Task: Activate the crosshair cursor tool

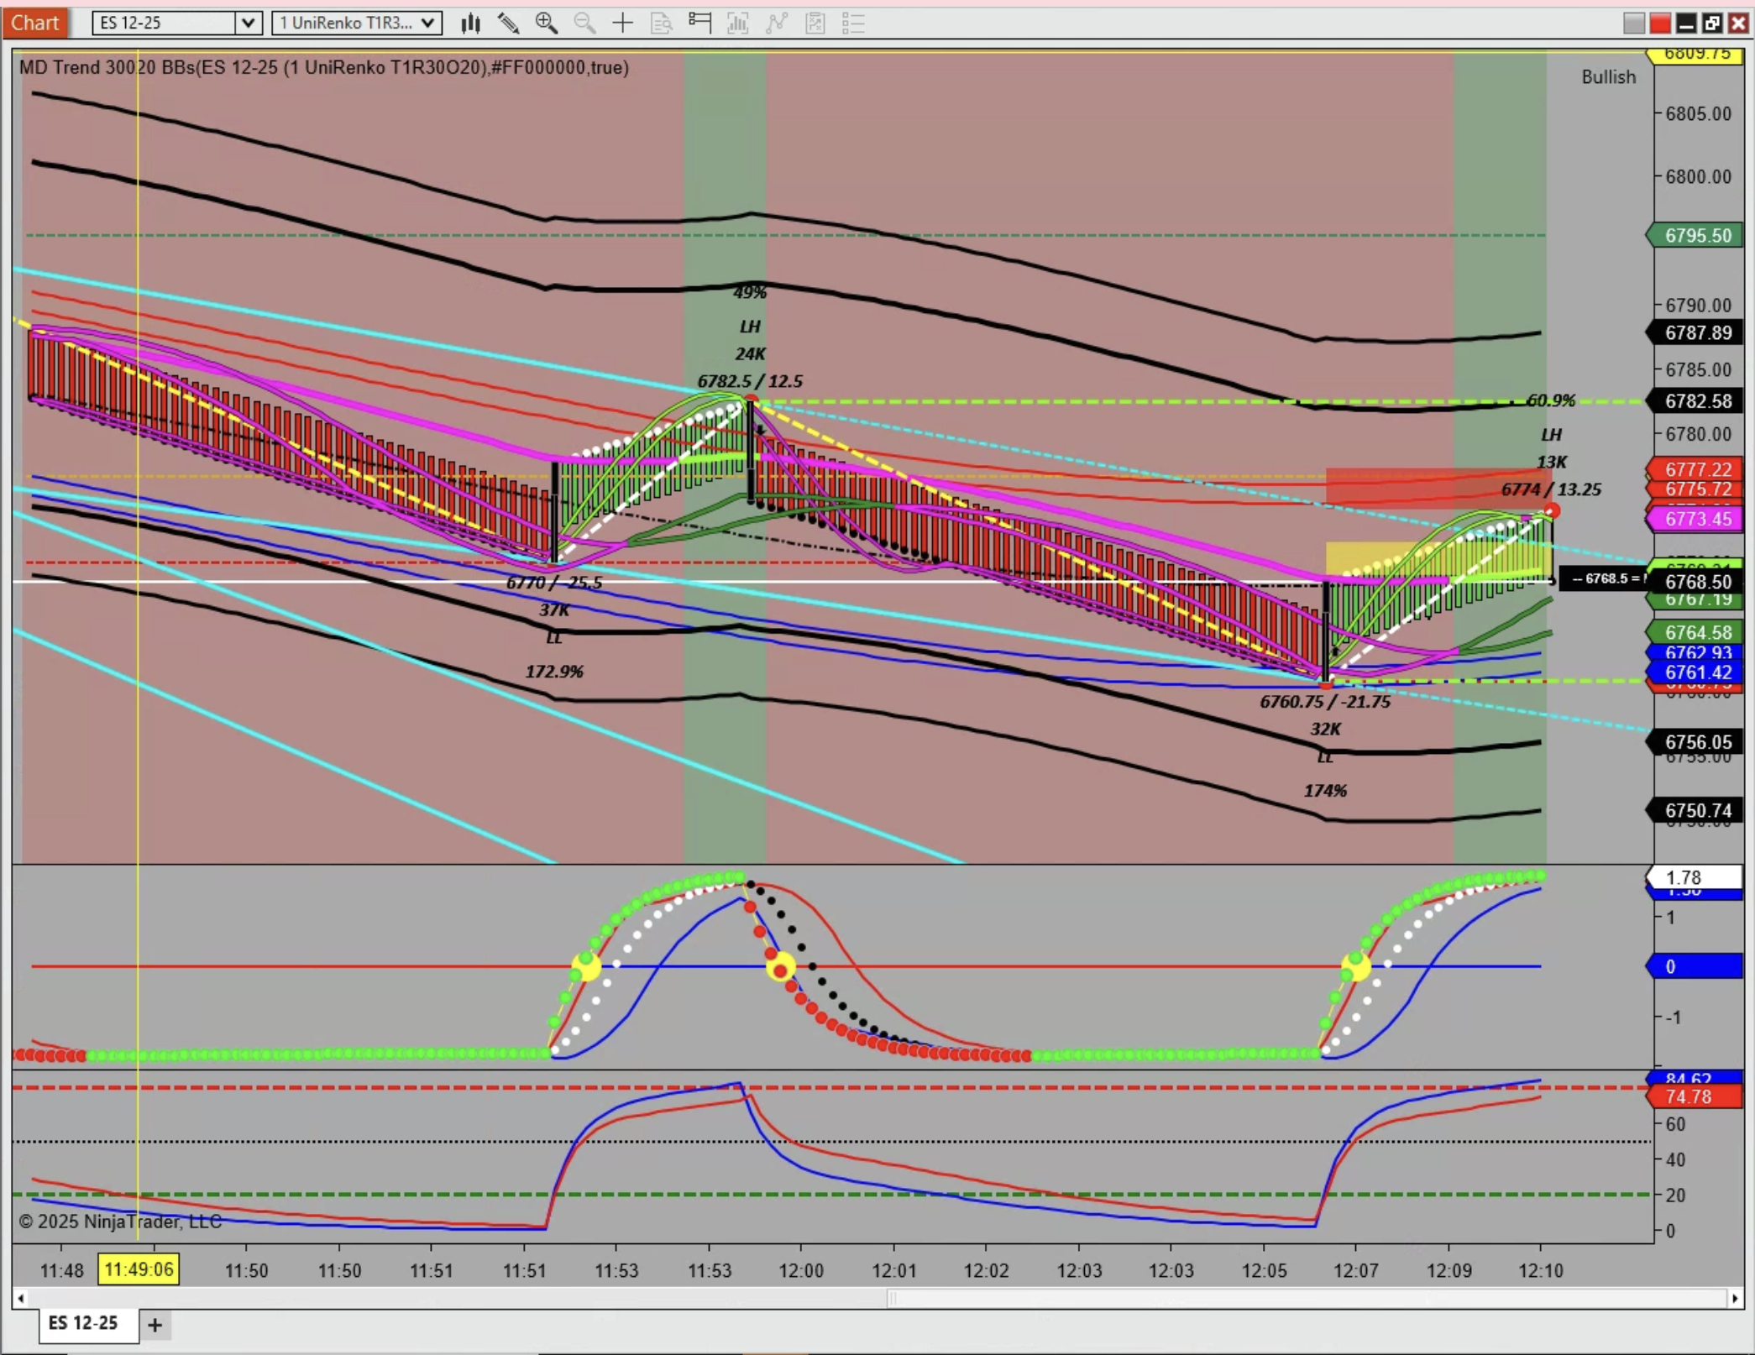Action: click(x=622, y=24)
